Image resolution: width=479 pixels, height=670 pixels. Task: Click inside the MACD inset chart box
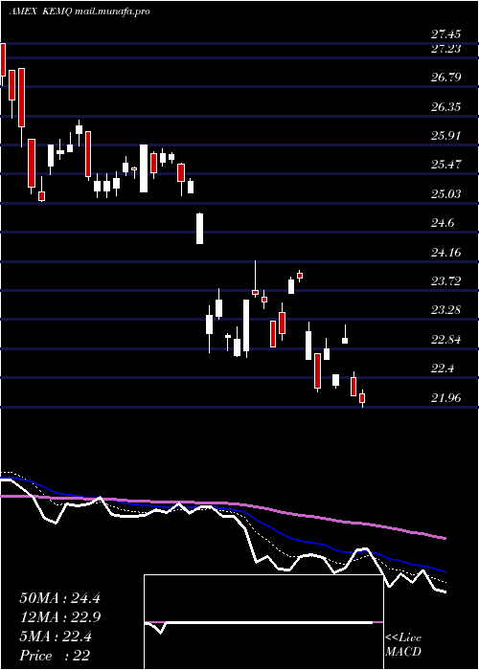tap(263, 622)
